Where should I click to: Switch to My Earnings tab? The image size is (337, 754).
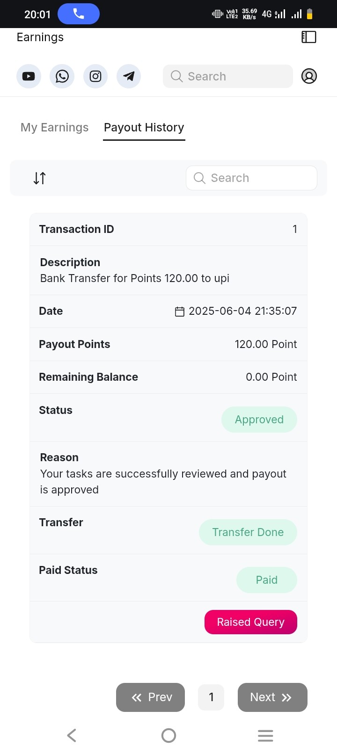[55, 128]
